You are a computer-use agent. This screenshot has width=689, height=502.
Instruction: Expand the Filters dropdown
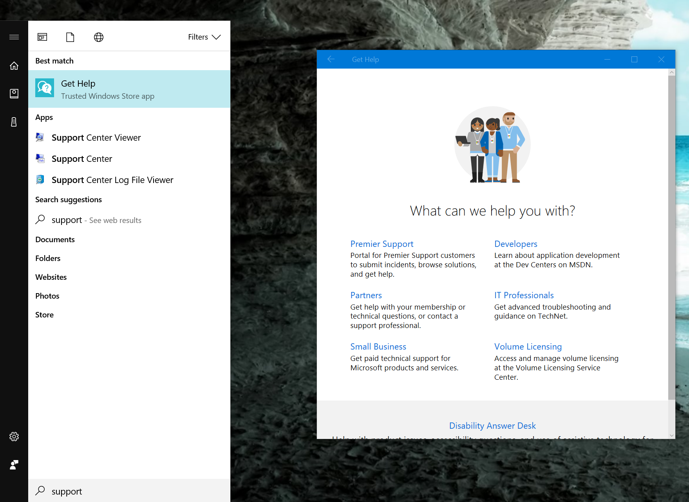[204, 37]
